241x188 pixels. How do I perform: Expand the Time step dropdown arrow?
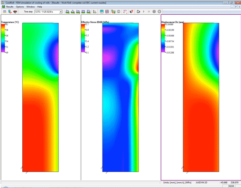coord(61,12)
